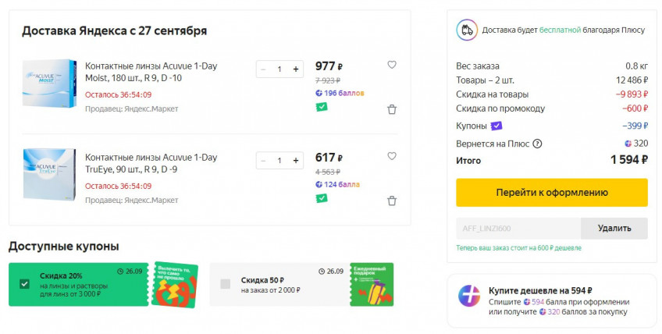Click the AFF_LINZI600 promo code field
The height and width of the screenshot is (334, 662).
518,228
